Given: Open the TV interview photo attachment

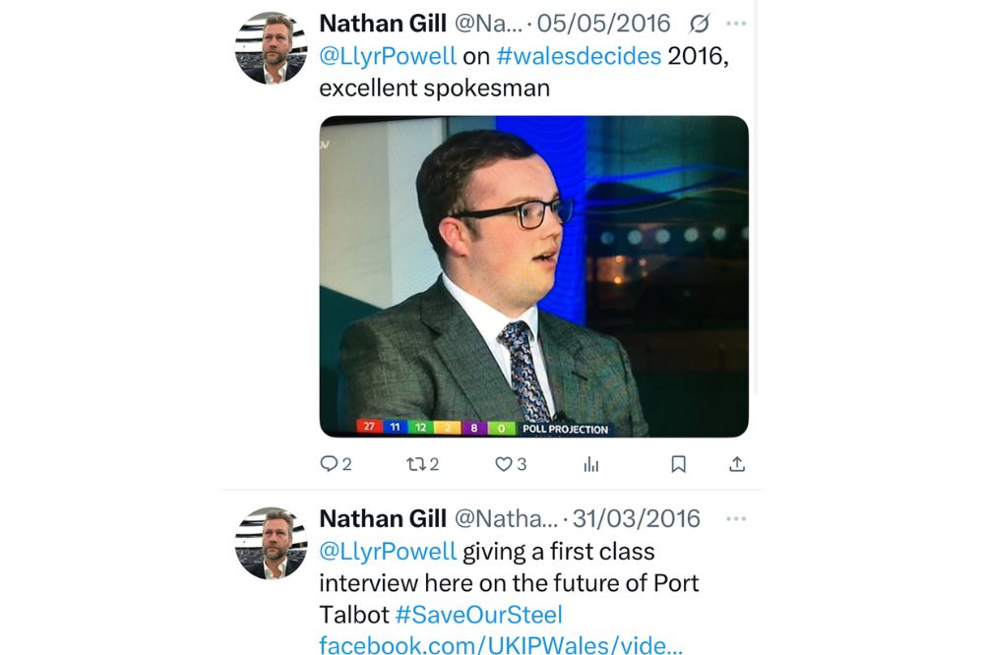Looking at the screenshot, I should tap(533, 276).
